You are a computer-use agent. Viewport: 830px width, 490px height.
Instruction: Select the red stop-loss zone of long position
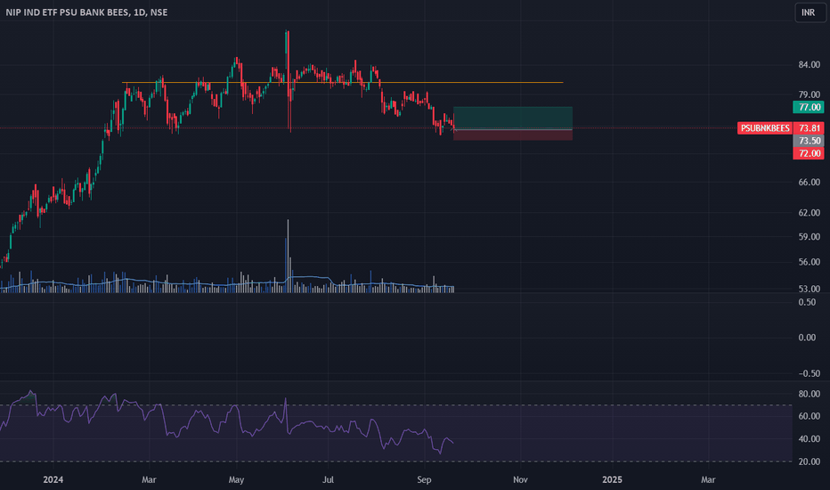point(513,135)
